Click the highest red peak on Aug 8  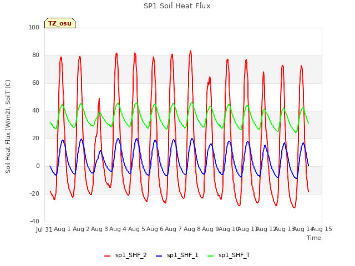(x=190, y=52)
